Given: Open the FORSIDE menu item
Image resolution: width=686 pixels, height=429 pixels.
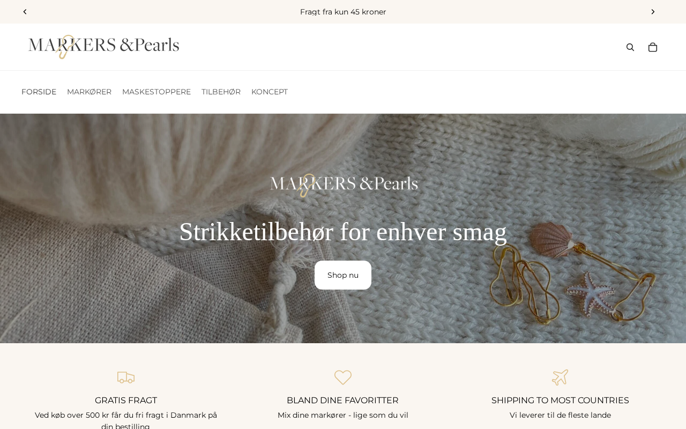Looking at the screenshot, I should click(39, 92).
